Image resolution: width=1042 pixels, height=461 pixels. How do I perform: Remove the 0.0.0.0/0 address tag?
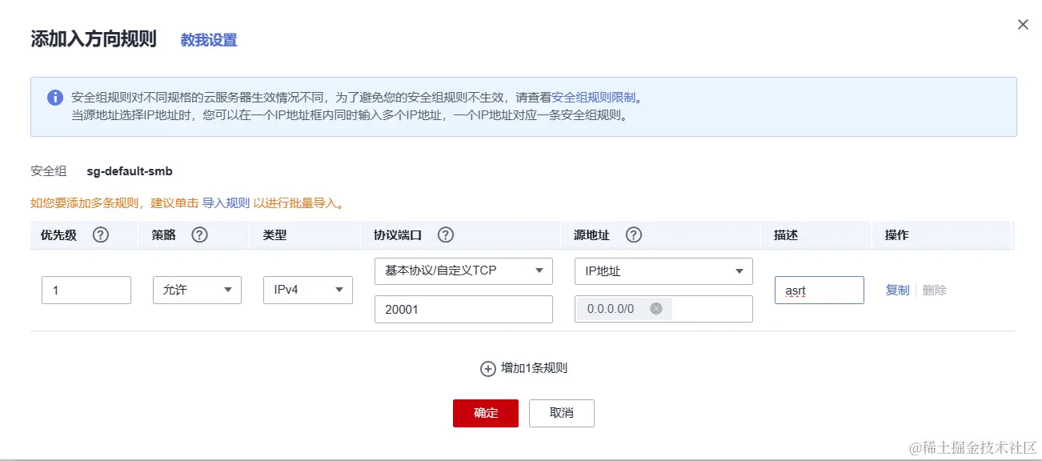coord(656,308)
